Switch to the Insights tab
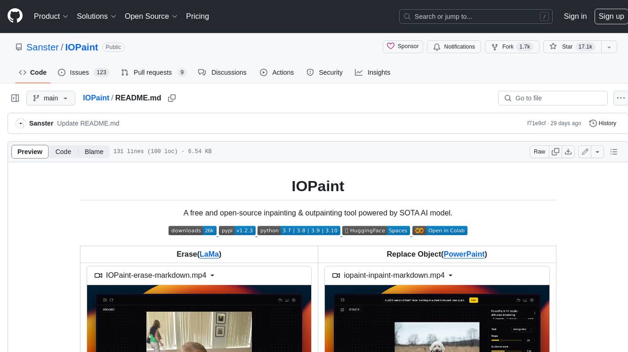This screenshot has width=628, height=352. [x=373, y=72]
